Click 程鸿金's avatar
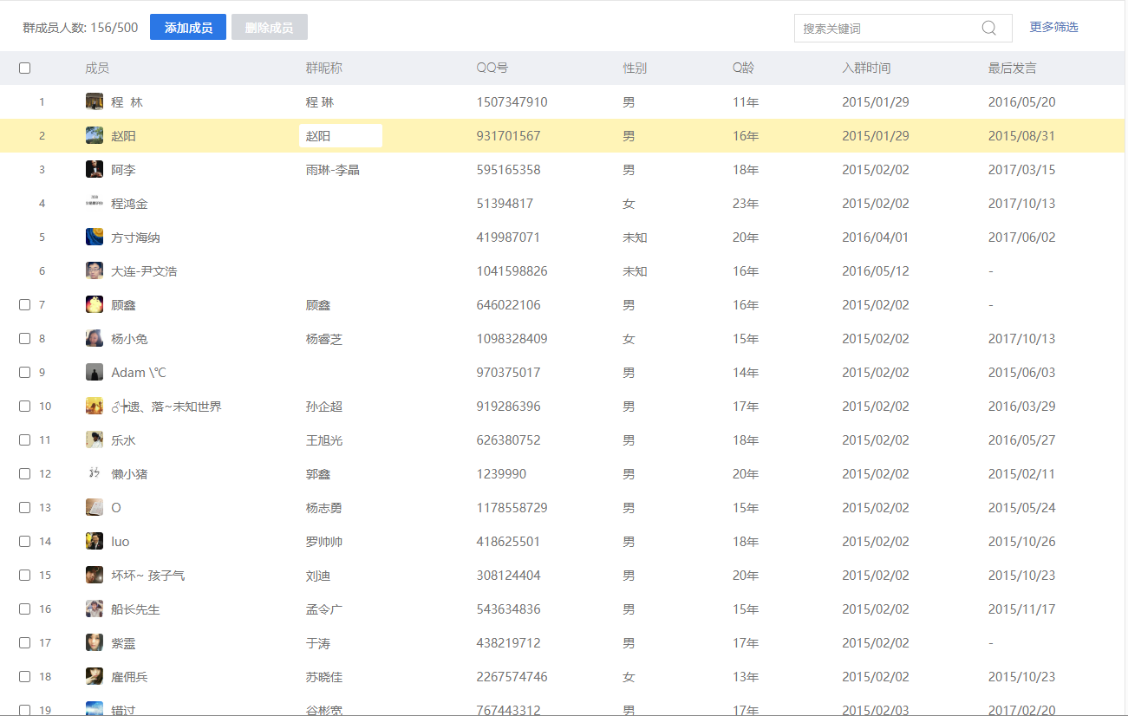1128x716 pixels. coord(95,203)
